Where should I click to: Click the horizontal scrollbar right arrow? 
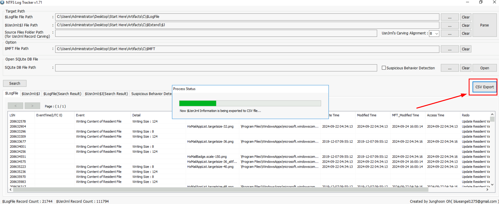pos(487,189)
